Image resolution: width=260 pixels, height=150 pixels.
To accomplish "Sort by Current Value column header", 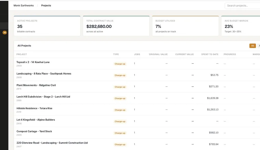I will [184, 54].
